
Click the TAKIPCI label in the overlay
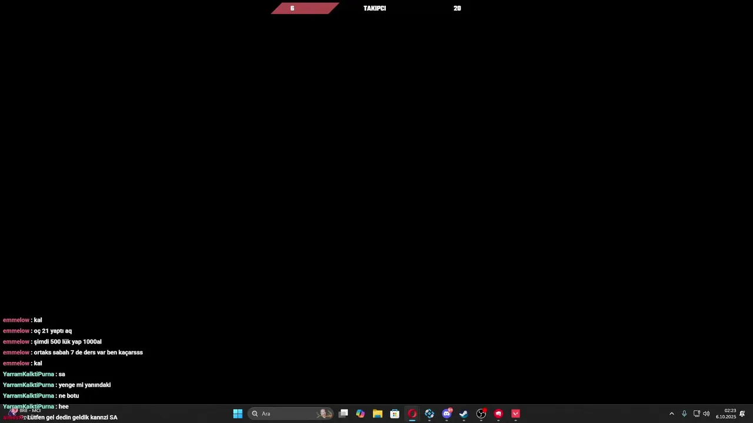[375, 8]
